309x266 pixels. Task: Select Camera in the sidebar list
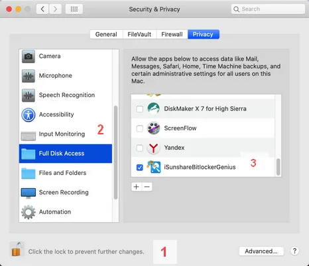(x=66, y=57)
